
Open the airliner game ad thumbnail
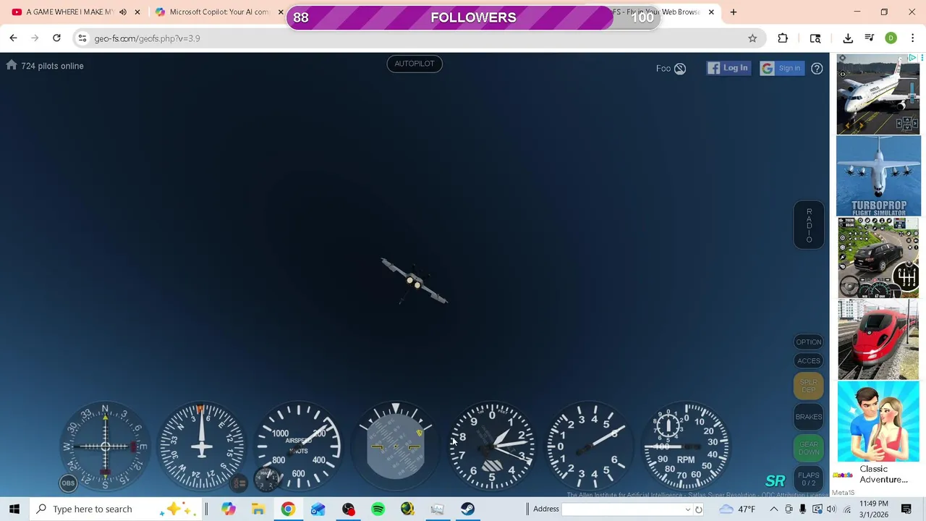point(878,94)
